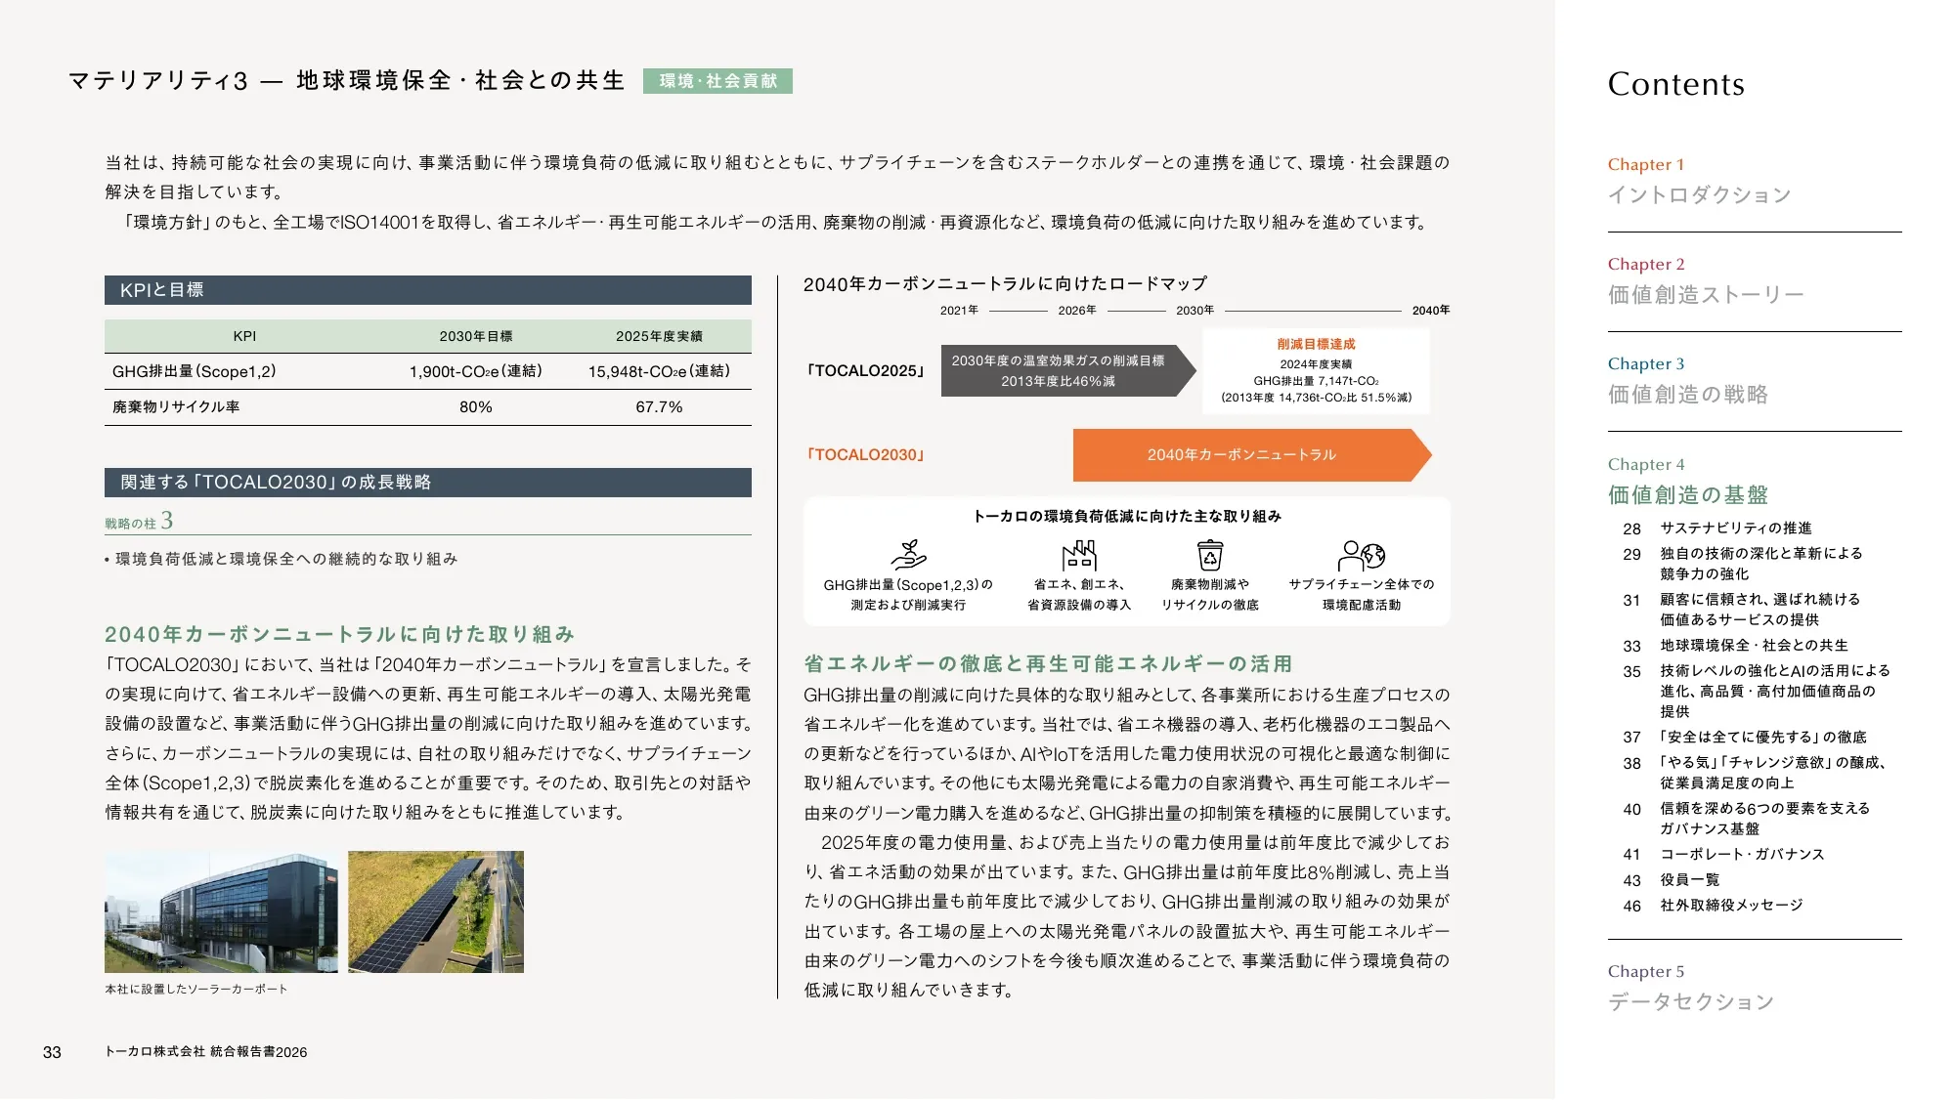Go to page 37 安全は全てに優先する entry
The height and width of the screenshot is (1100, 1955).
(x=1745, y=738)
